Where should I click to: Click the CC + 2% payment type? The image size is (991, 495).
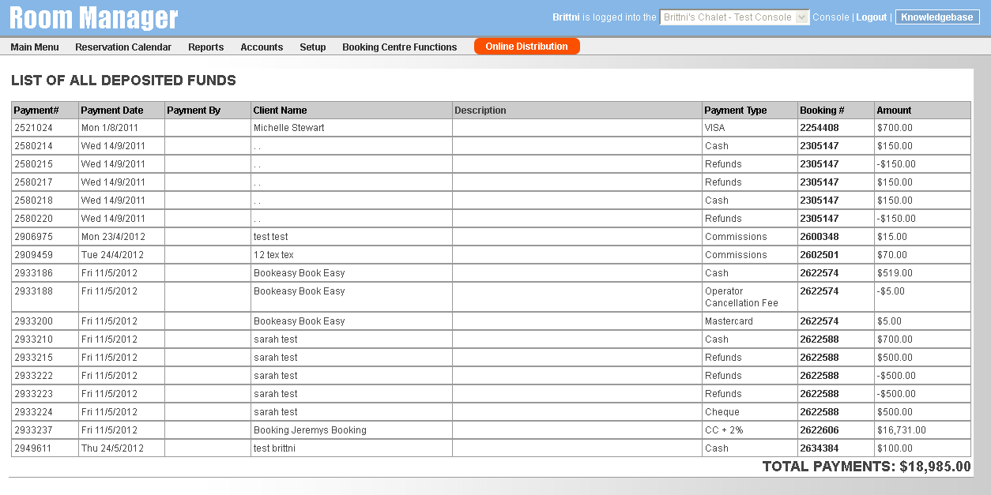coord(725,430)
